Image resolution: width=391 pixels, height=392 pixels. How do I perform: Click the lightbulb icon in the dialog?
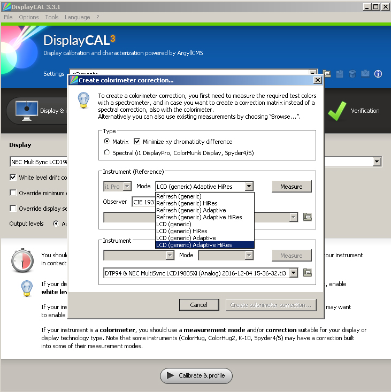(83, 100)
